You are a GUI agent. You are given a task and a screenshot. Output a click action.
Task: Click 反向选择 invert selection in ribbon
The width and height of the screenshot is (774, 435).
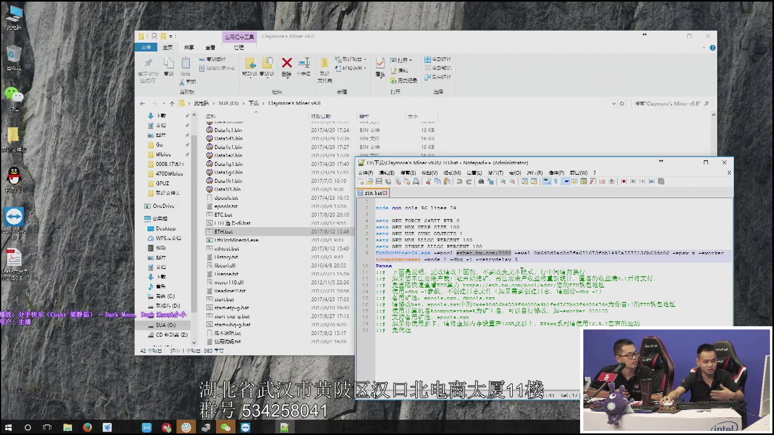(x=438, y=77)
